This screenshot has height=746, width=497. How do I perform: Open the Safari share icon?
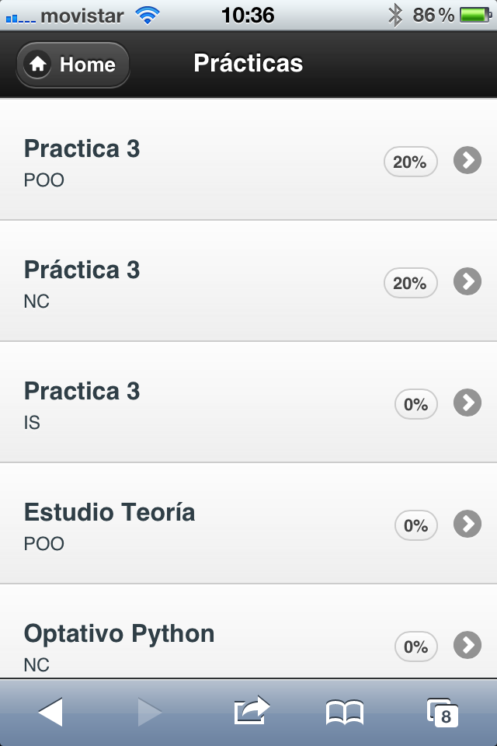pyautogui.click(x=251, y=711)
